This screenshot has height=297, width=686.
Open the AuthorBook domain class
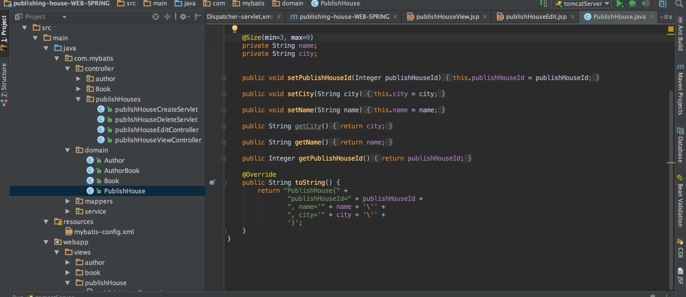coord(121,171)
